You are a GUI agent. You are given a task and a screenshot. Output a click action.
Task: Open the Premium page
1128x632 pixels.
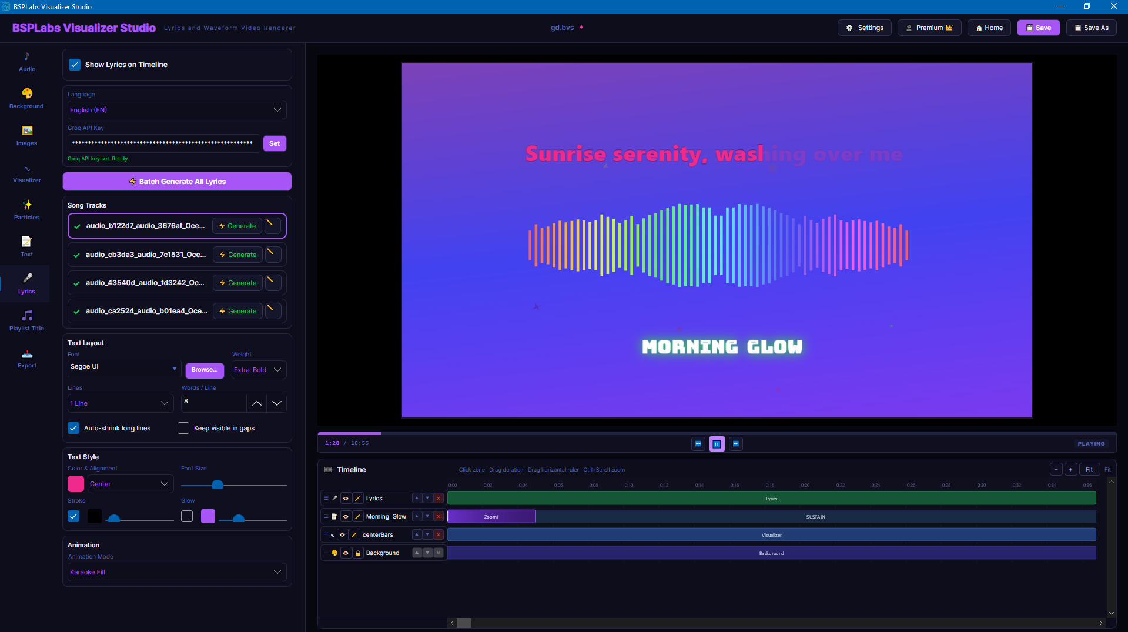click(x=929, y=28)
